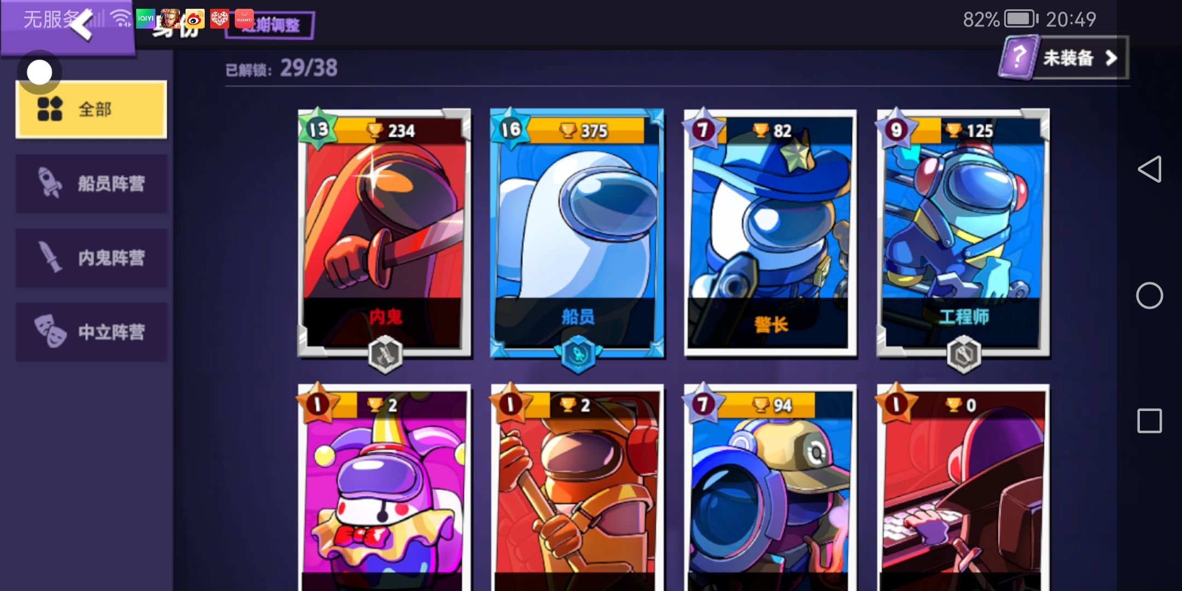The height and width of the screenshot is (591, 1182).
Task: Tap the level 13 green star badge
Action: (318, 129)
